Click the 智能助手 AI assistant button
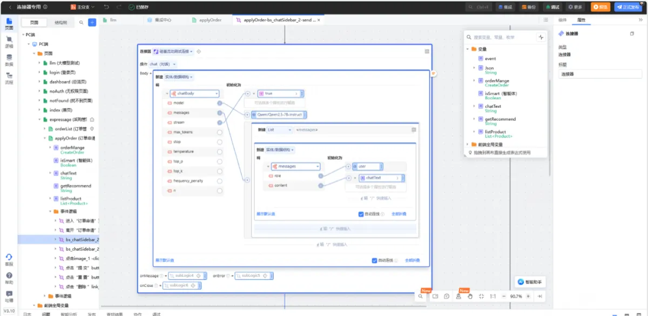The image size is (648, 316). point(529,281)
